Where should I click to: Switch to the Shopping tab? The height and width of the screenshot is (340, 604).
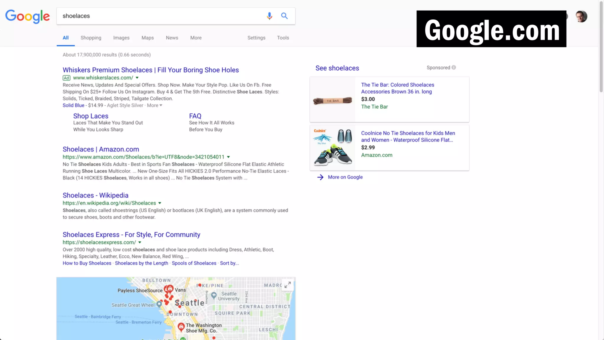pos(91,38)
